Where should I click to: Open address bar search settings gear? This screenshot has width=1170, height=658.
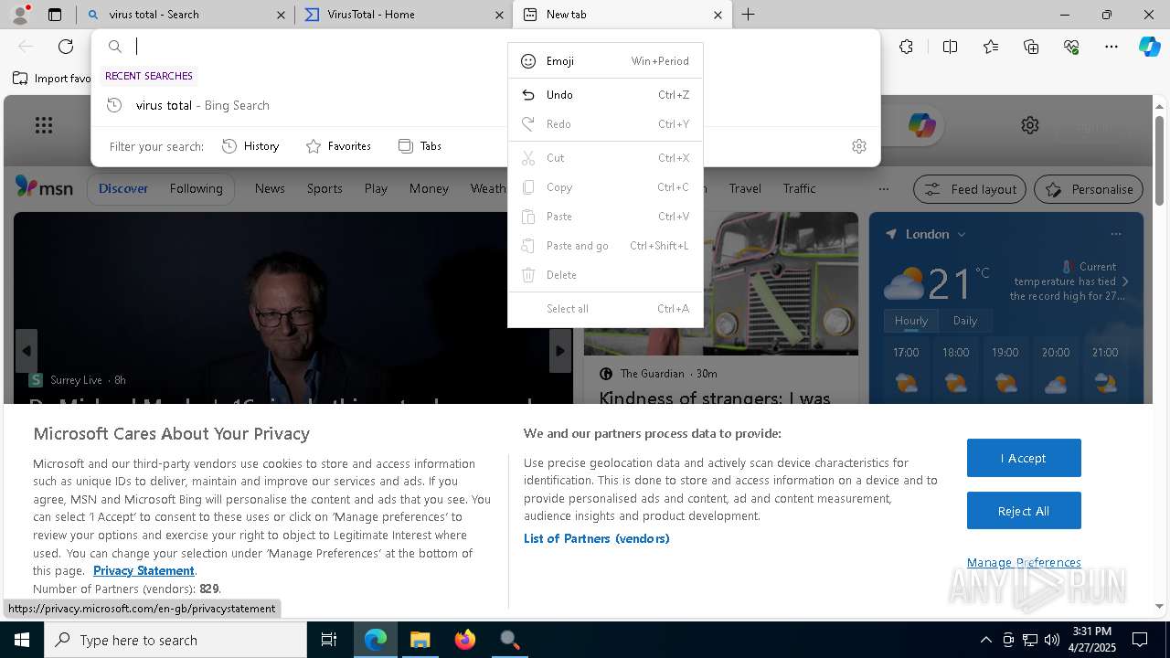pyautogui.click(x=859, y=146)
